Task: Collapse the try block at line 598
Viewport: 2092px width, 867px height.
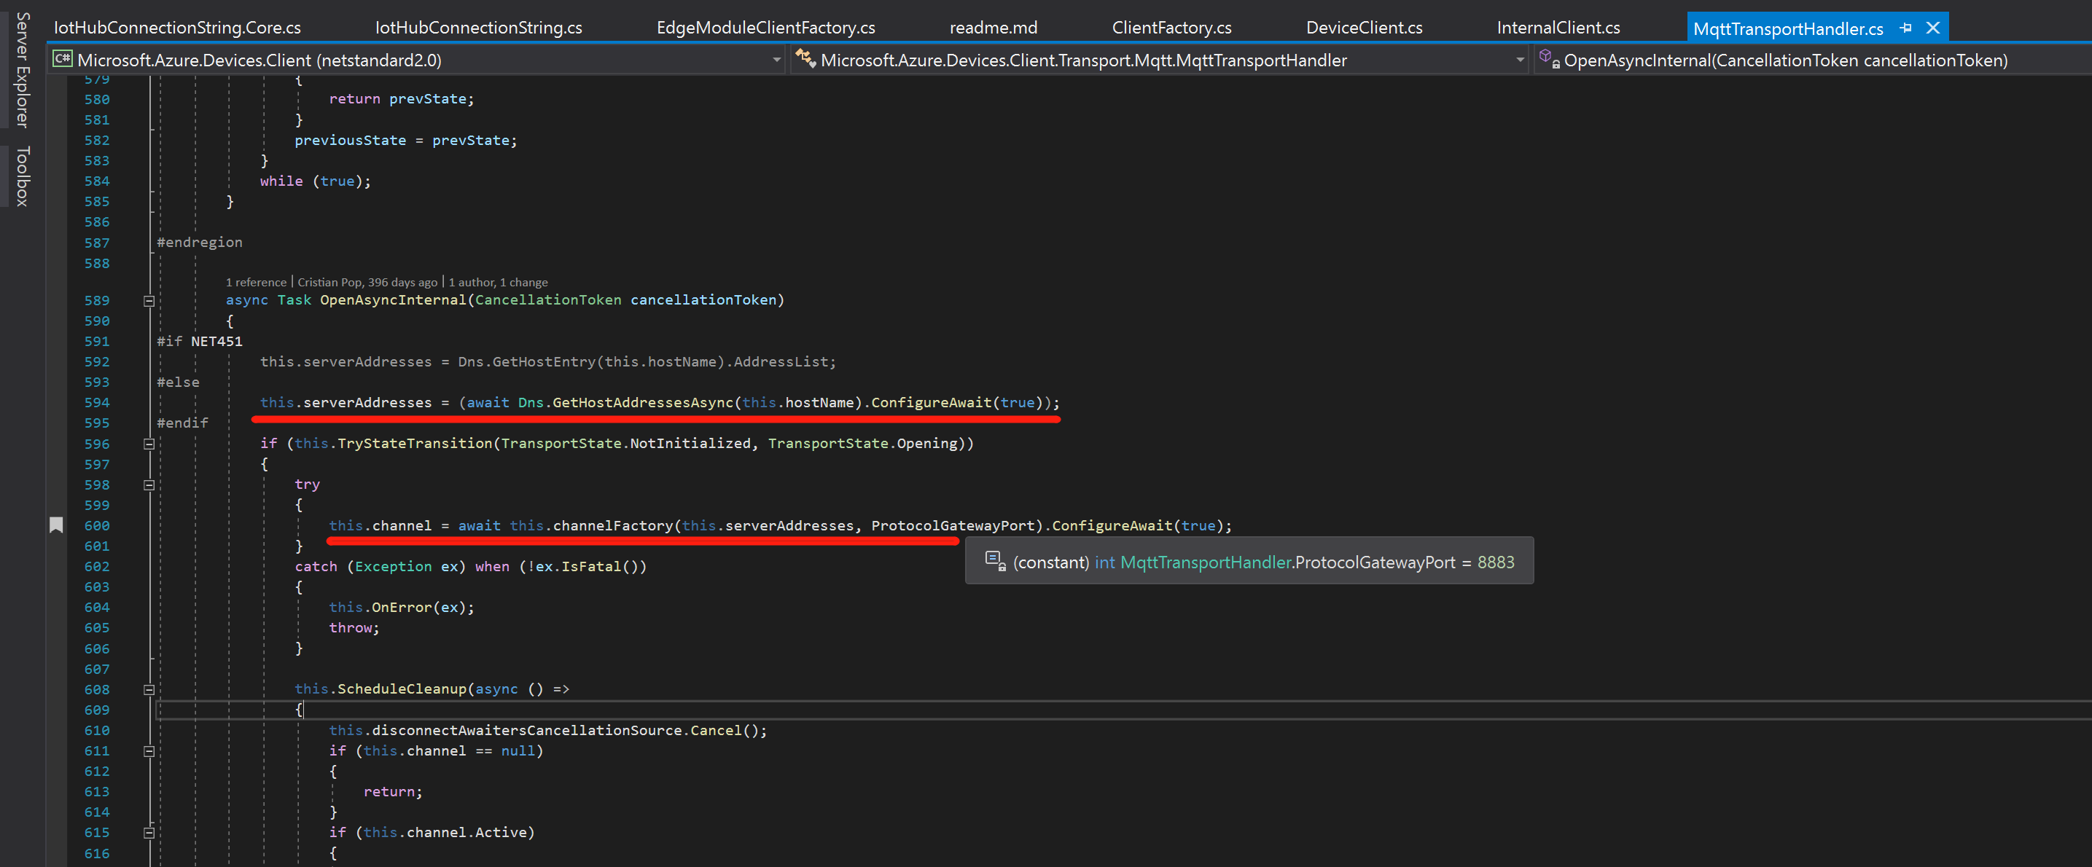Action: tap(149, 484)
